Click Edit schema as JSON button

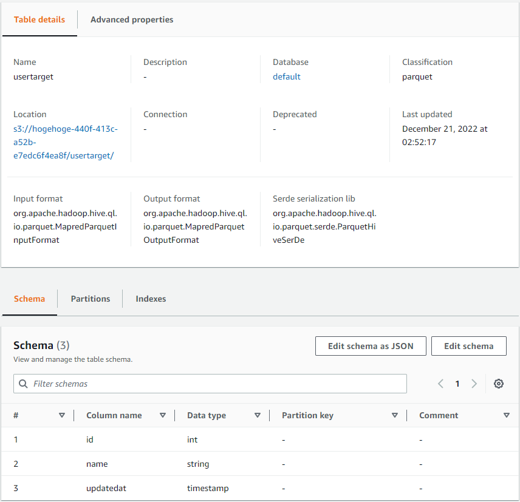(371, 346)
